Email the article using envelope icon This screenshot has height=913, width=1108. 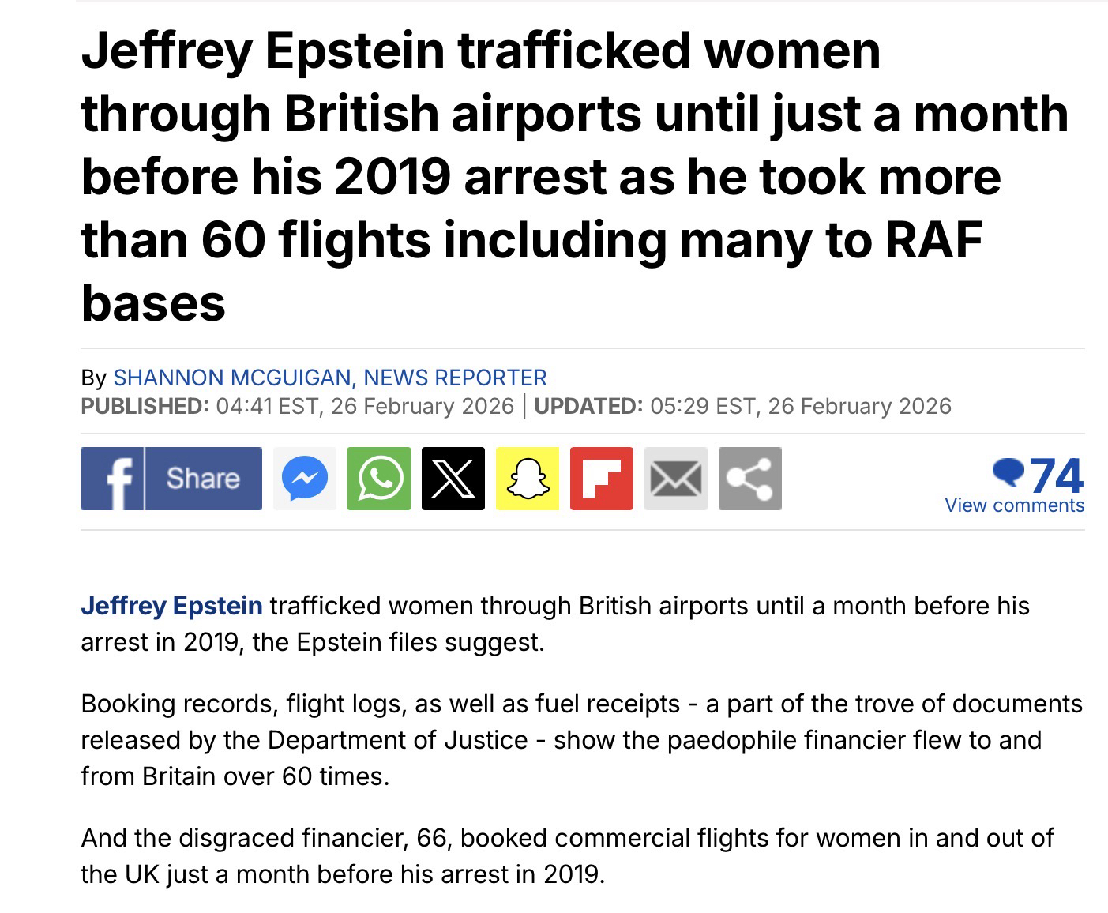(x=675, y=479)
